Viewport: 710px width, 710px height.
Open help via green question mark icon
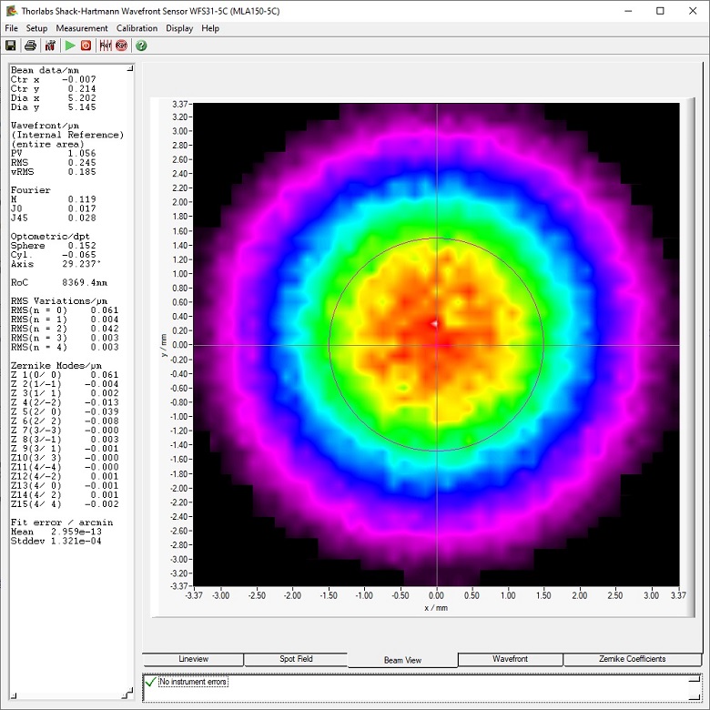pyautogui.click(x=141, y=46)
